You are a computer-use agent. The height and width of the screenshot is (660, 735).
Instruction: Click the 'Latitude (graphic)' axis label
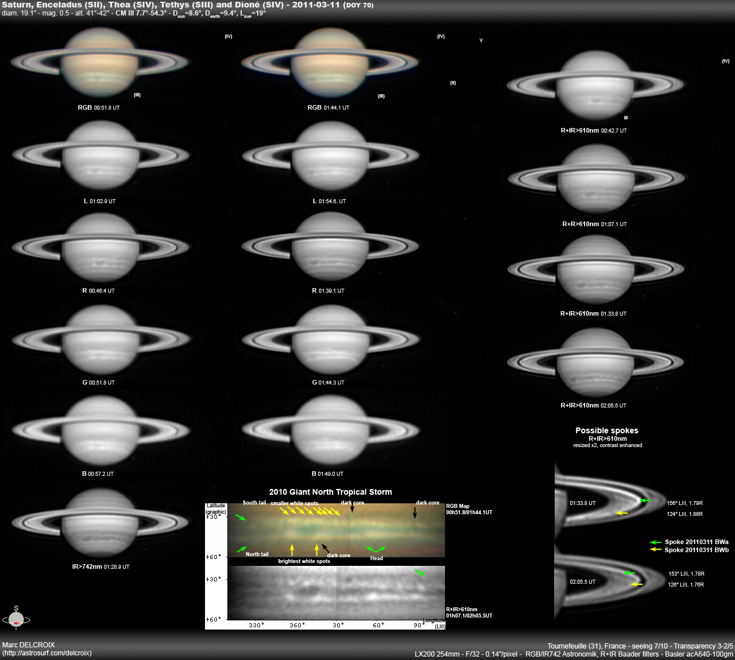[x=216, y=509]
